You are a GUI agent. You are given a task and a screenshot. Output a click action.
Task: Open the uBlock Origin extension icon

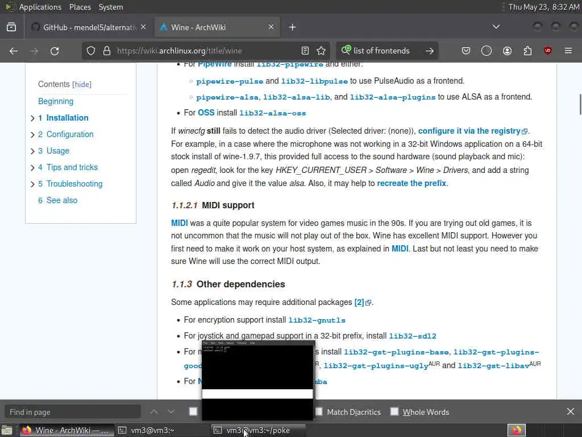pyautogui.click(x=547, y=51)
